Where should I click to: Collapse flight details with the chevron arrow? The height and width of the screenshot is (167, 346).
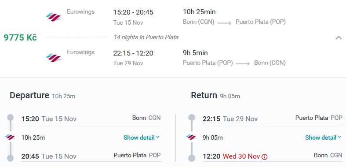click(339, 37)
